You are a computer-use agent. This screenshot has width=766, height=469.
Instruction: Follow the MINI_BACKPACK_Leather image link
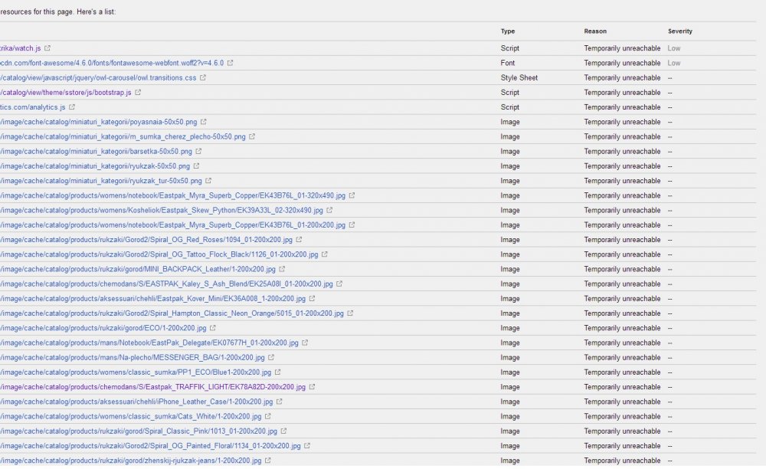138,269
